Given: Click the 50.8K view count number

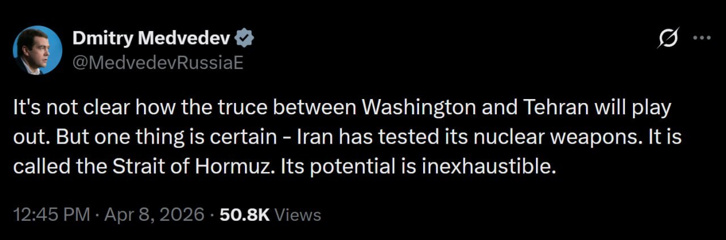Looking at the screenshot, I should click(x=245, y=215).
